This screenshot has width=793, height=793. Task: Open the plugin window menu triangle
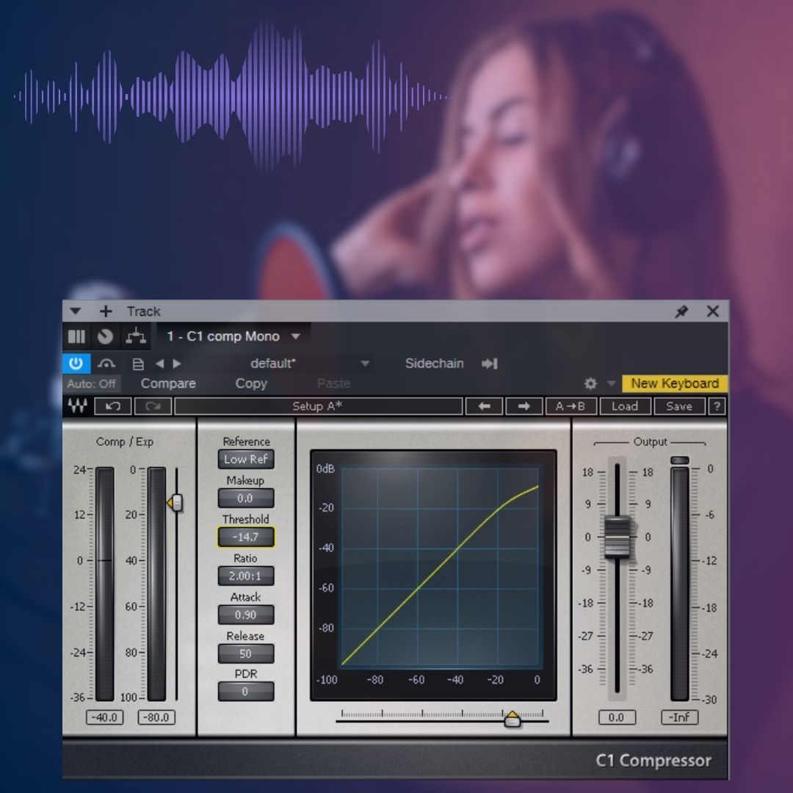coord(76,311)
